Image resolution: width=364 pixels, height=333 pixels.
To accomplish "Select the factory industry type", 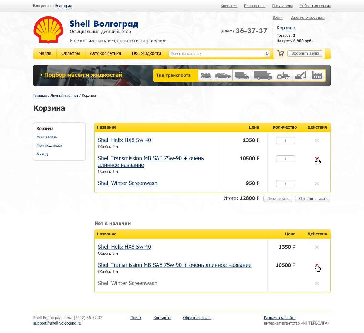I will 317,75.
